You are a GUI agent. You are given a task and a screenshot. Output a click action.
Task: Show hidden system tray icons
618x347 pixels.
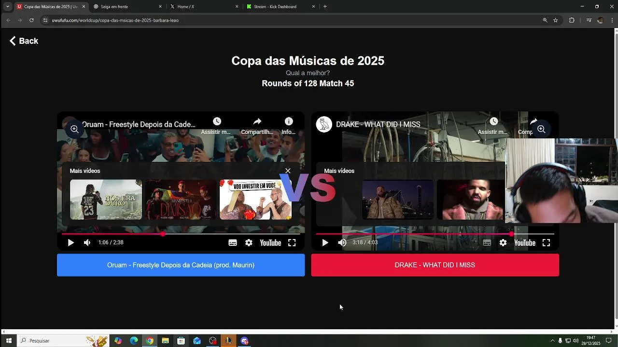tap(552, 341)
